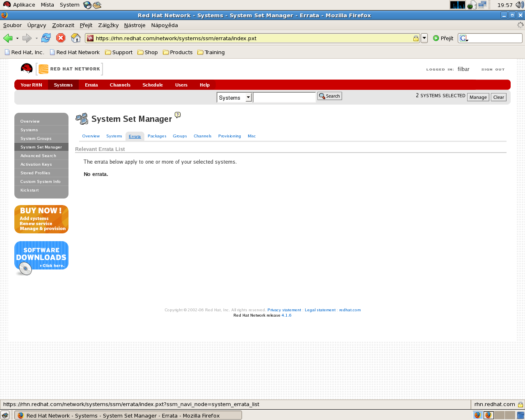Open the mail launcher in the top panel
525x420 pixels.
click(97, 5)
